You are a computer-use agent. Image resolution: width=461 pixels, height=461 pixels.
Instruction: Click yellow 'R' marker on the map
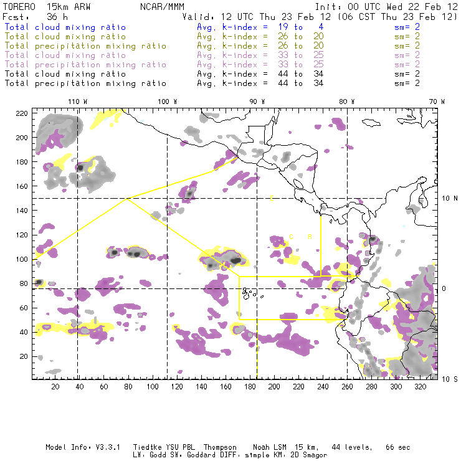tap(310, 237)
